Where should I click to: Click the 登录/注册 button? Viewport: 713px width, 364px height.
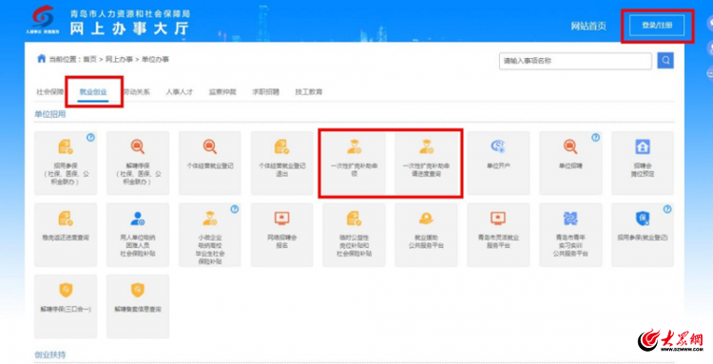pos(657,26)
